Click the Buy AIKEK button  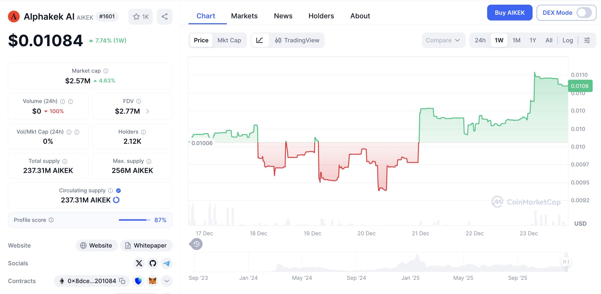tap(509, 13)
